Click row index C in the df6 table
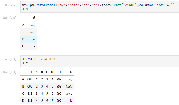This screenshot has width=179, height=105. tap(23, 32)
